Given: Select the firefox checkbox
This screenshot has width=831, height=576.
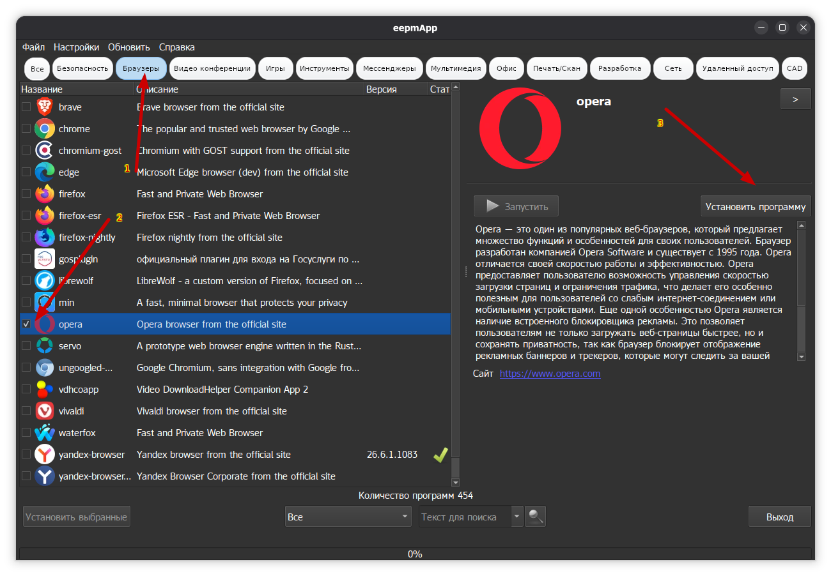Looking at the screenshot, I should point(26,194).
